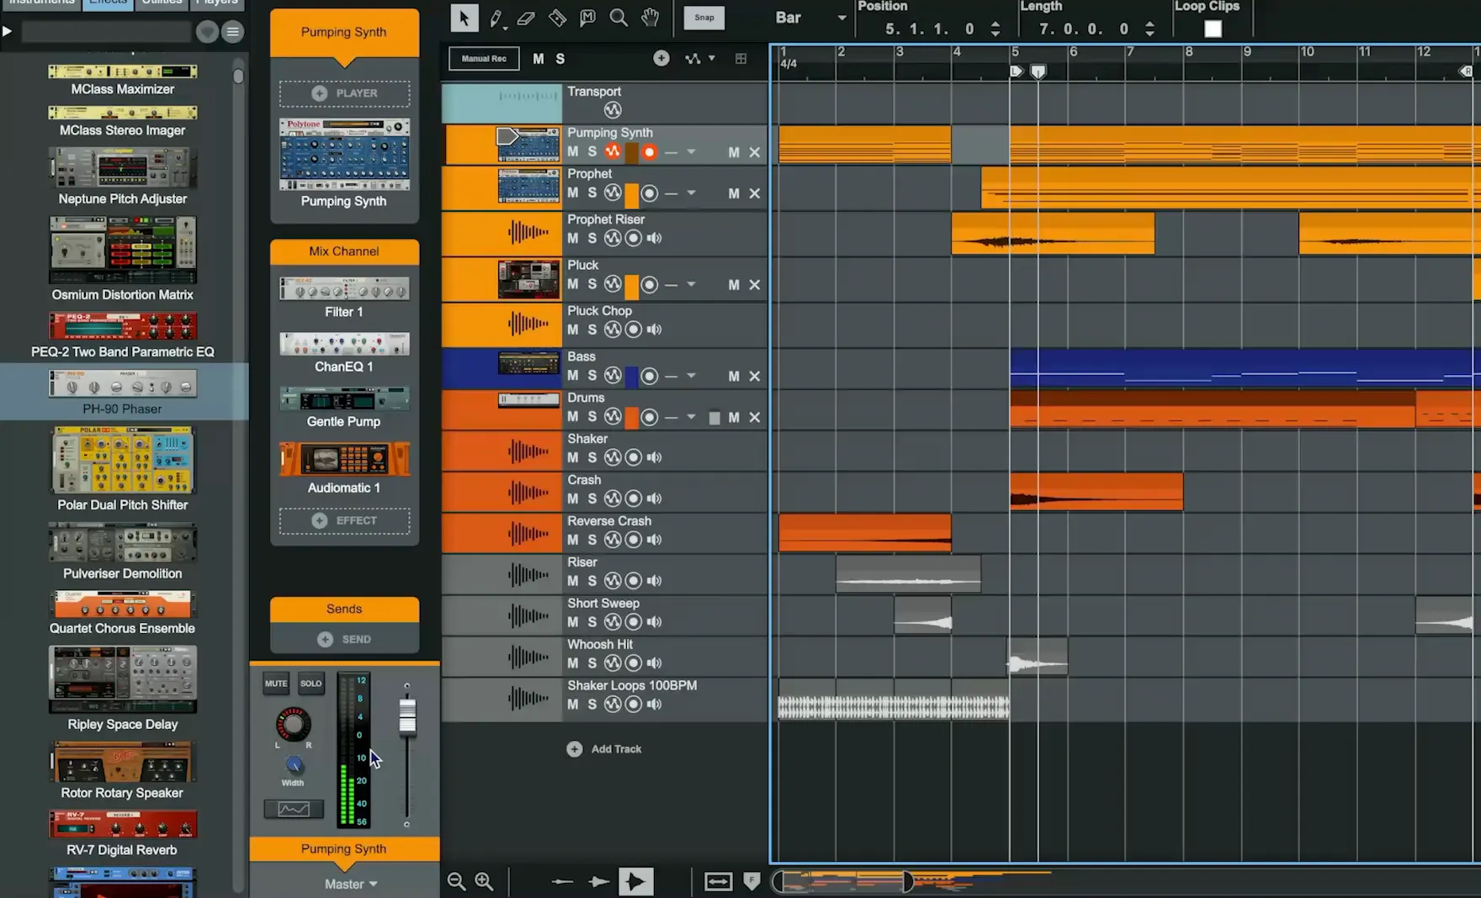This screenshot has height=898, width=1481.
Task: Toggle the Snap button
Action: [704, 18]
